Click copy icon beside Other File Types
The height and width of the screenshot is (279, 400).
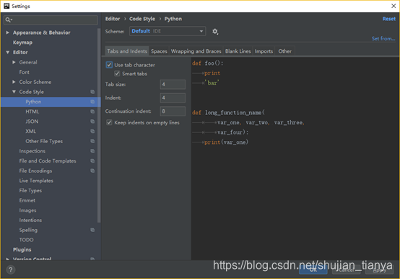pyautogui.click(x=92, y=141)
